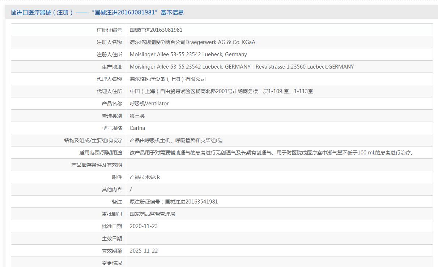Click the 代理人名称 label
Viewport: 438px width, 267px height.
(x=109, y=79)
